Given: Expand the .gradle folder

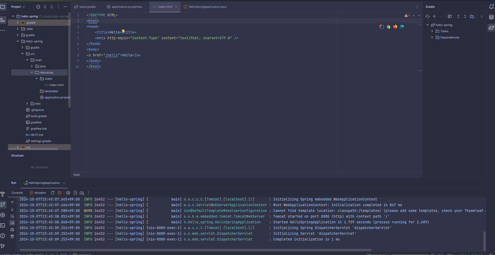Looking at the screenshot, I should point(18,23).
